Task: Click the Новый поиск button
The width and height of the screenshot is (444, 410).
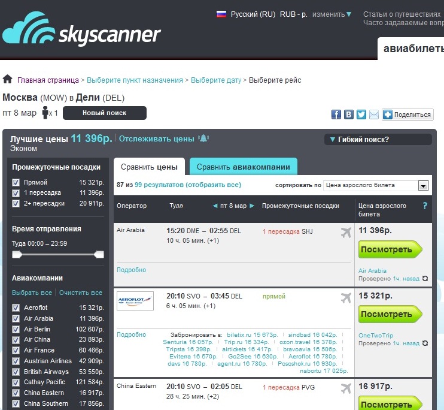Action: pos(104,113)
